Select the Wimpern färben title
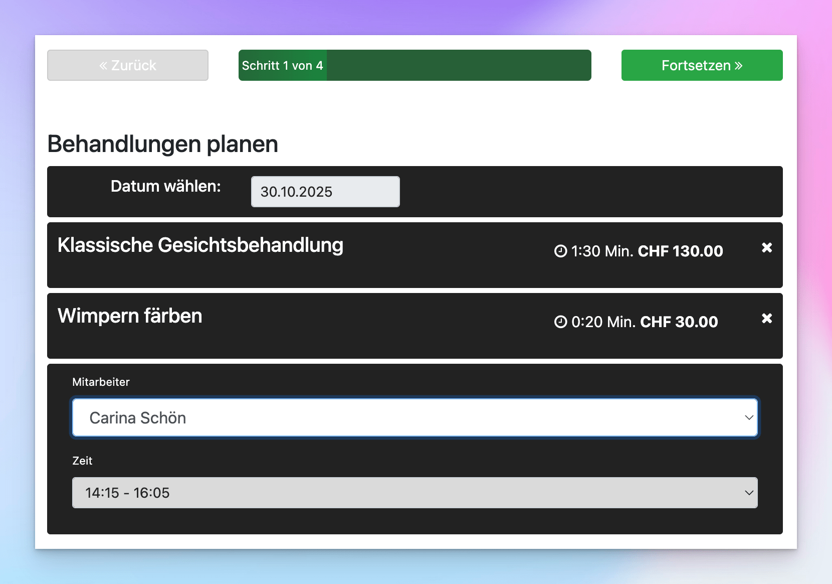 [130, 316]
